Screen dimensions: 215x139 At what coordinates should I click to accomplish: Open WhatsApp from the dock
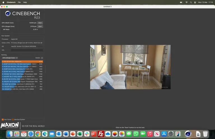coord(136,134)
